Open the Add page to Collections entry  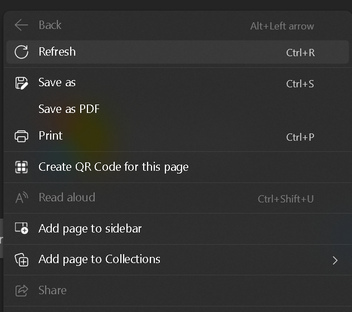(99, 259)
